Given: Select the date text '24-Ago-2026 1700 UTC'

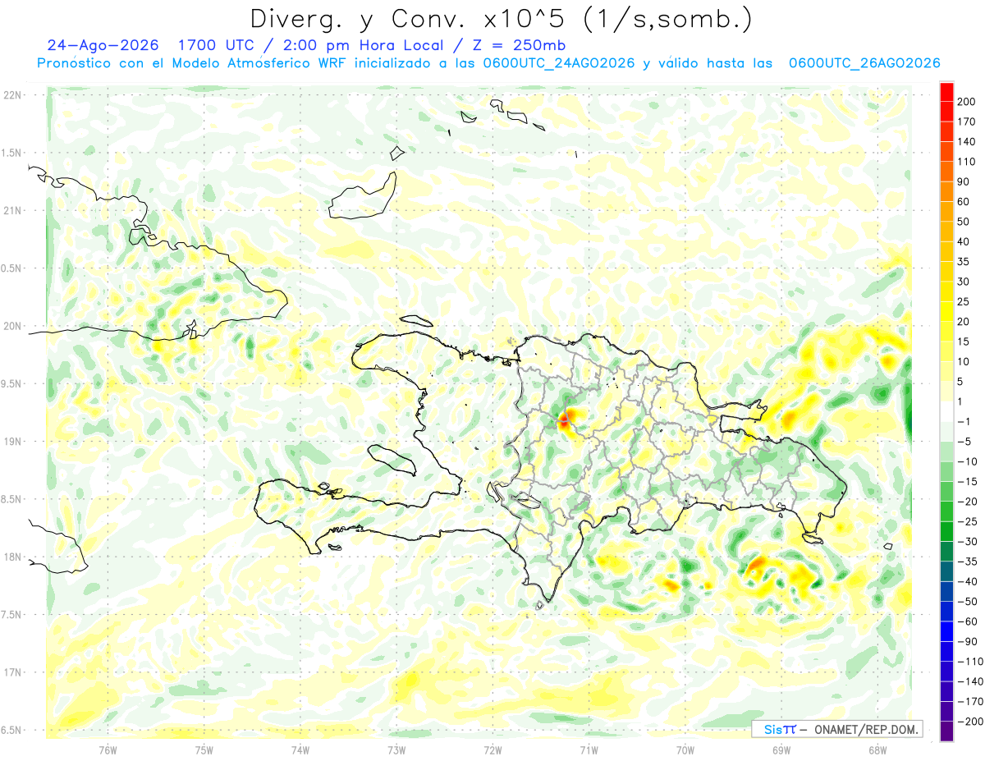Looking at the screenshot, I should click(x=152, y=45).
